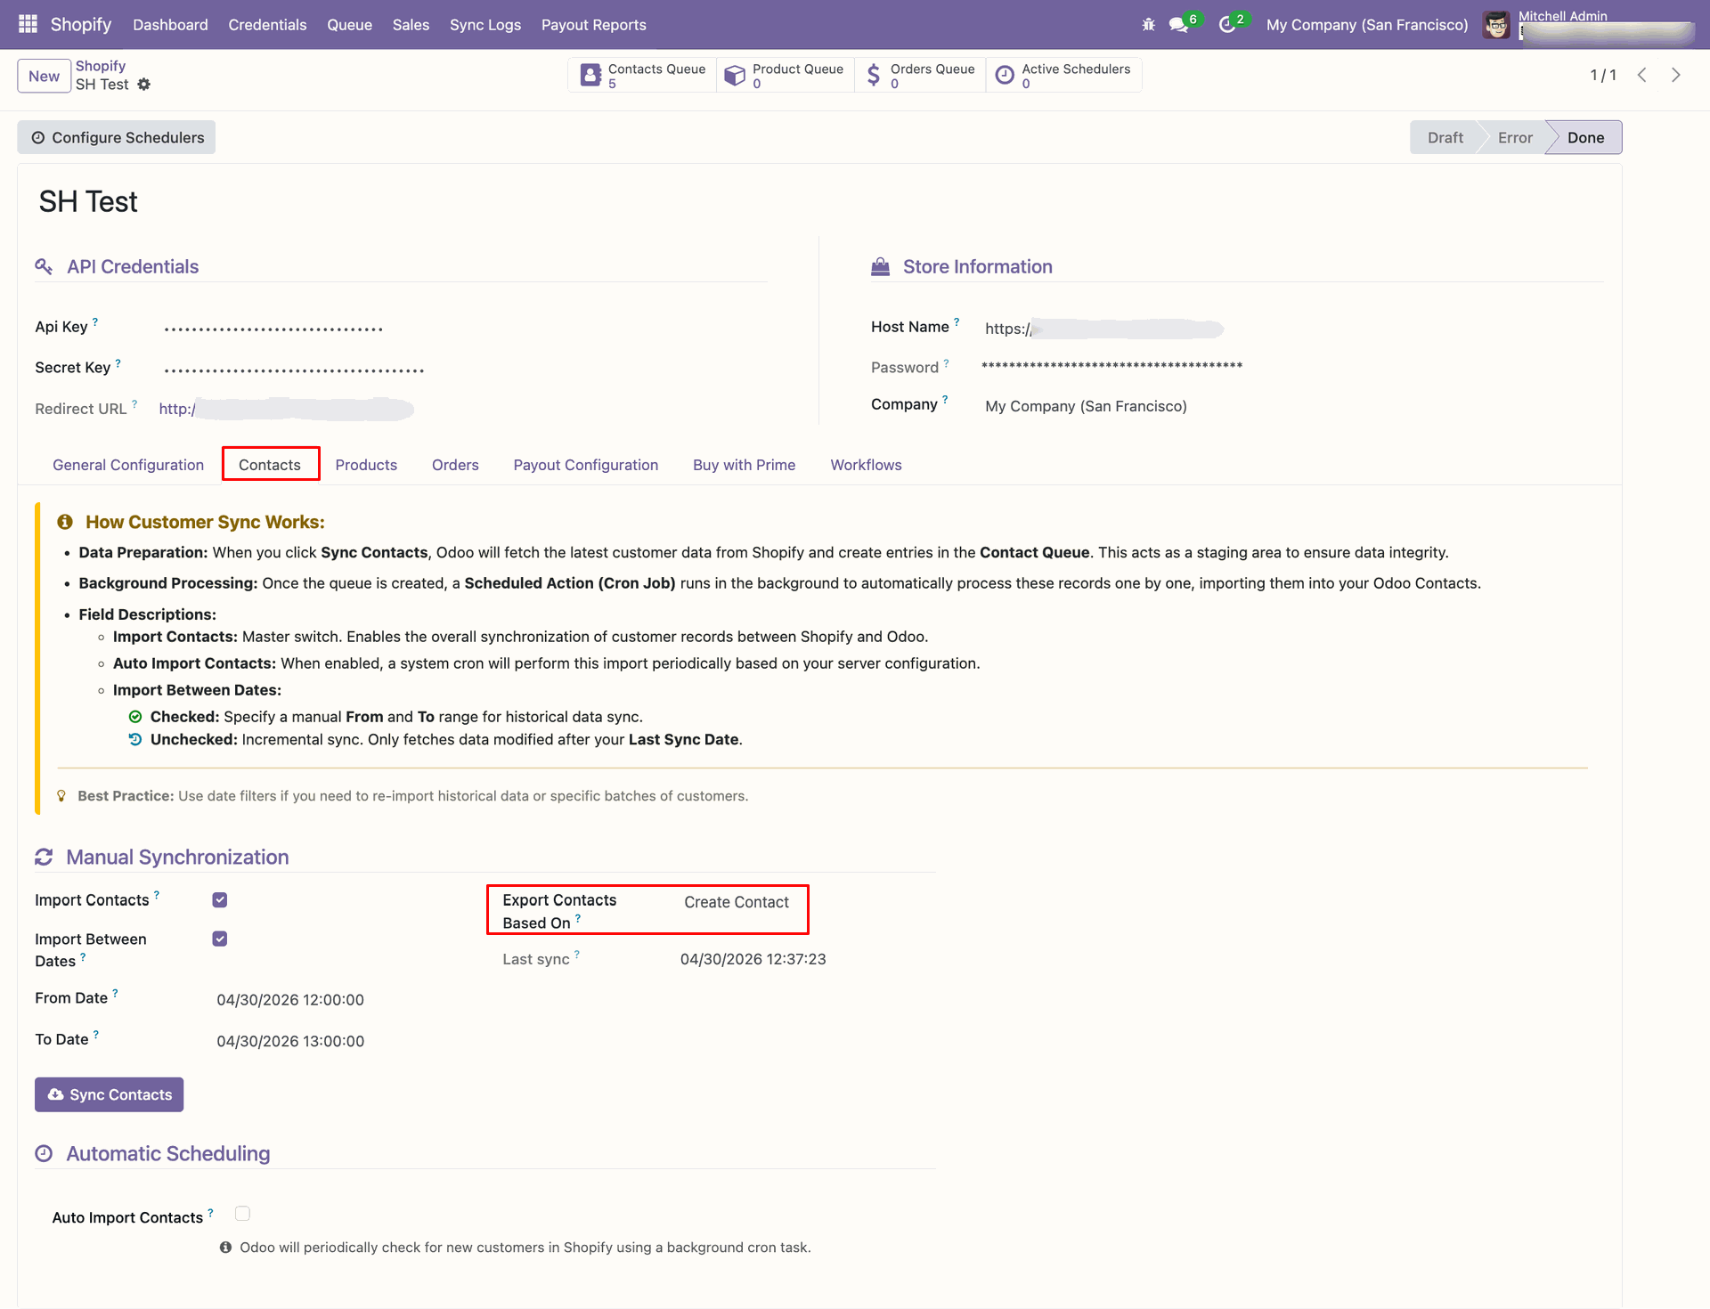Select the Error stage in status bar
The height and width of the screenshot is (1309, 1710).
[x=1515, y=137]
